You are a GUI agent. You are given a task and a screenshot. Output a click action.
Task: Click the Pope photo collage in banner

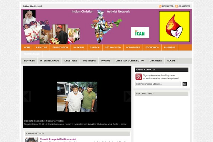point(51,27)
